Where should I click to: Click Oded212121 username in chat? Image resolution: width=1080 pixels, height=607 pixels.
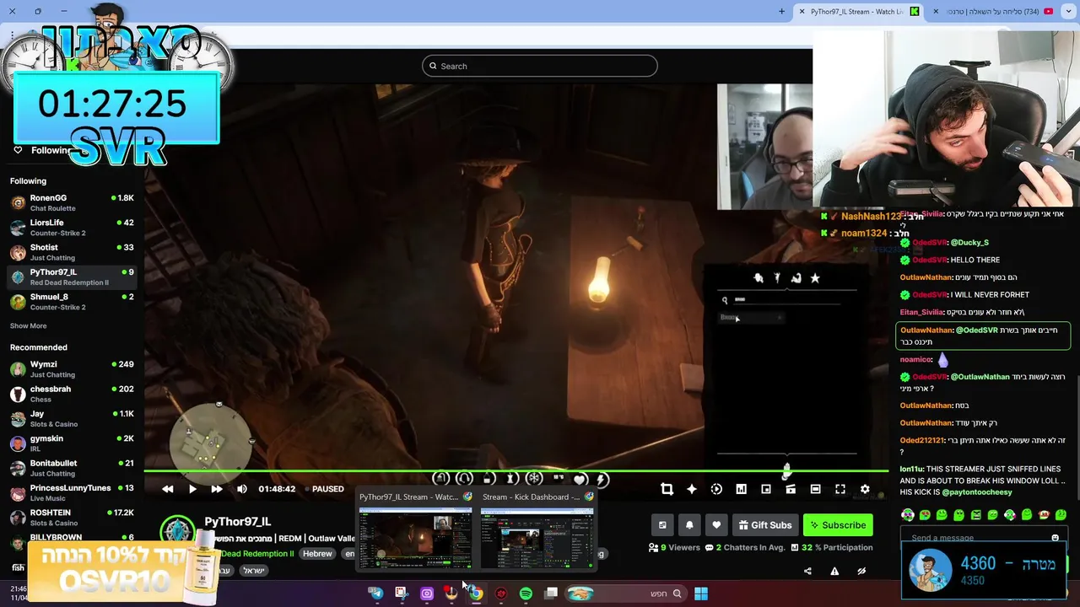[x=921, y=440]
